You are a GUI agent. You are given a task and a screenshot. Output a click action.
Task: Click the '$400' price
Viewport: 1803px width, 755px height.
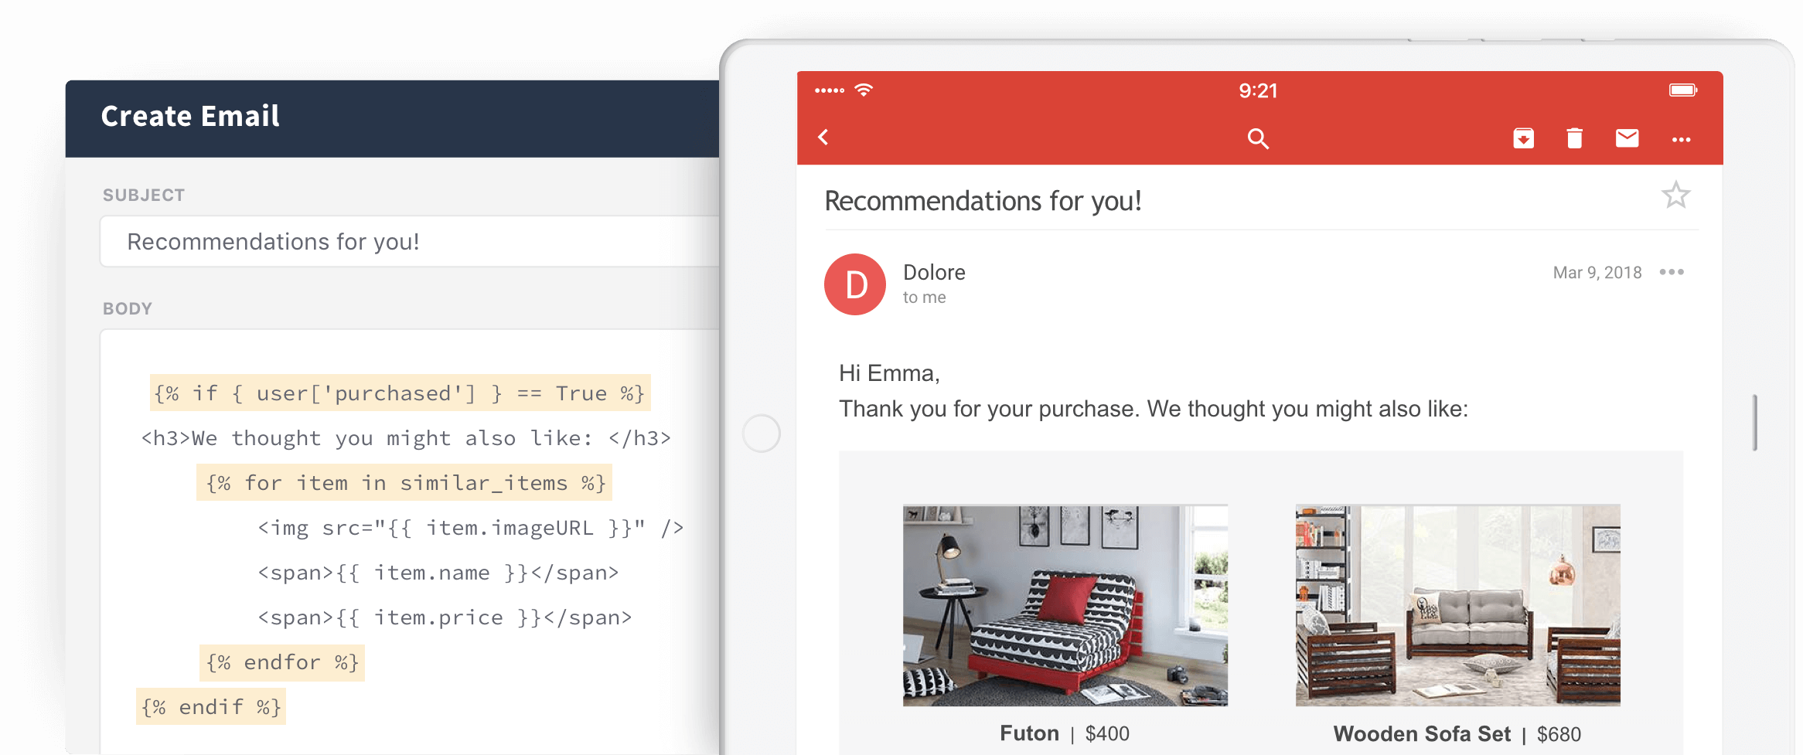pos(1107,734)
